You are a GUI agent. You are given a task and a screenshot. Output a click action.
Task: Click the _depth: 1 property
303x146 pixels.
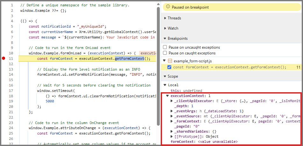click(184, 106)
